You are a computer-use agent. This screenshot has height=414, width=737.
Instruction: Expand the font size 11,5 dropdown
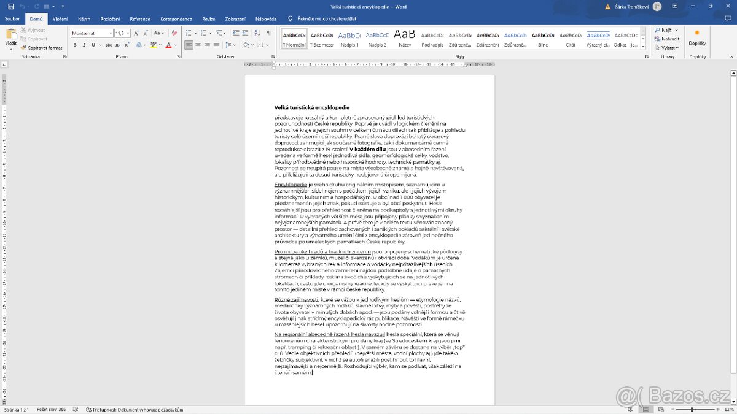(x=127, y=33)
